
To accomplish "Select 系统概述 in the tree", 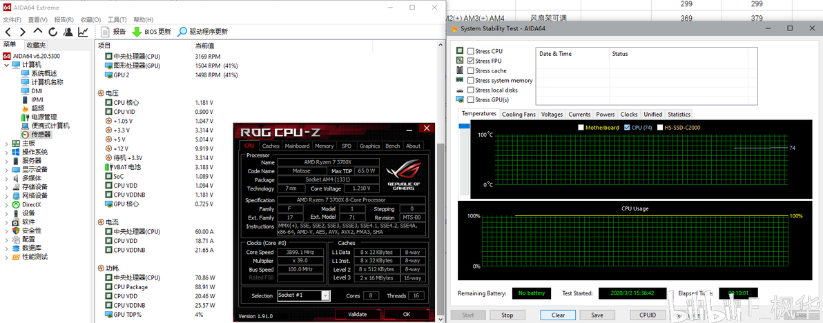I will pyautogui.click(x=44, y=73).
